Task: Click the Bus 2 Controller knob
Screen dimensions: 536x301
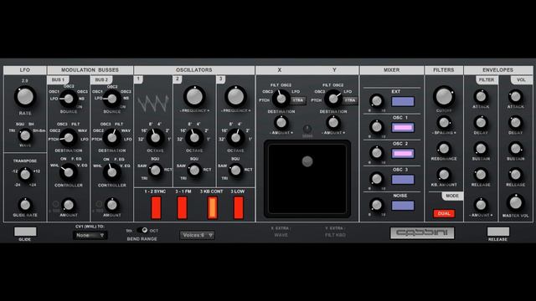Action: [x=111, y=172]
